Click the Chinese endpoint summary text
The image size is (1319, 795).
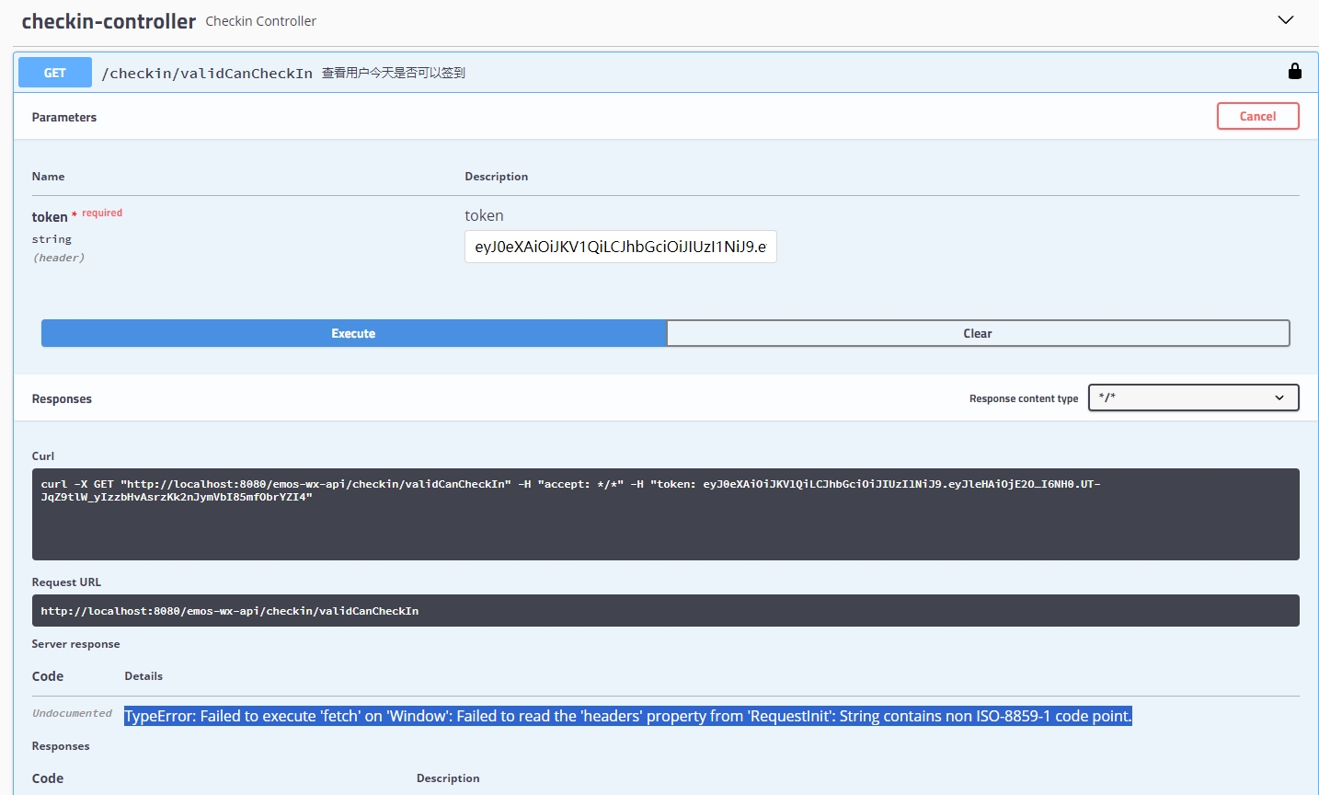coord(394,73)
